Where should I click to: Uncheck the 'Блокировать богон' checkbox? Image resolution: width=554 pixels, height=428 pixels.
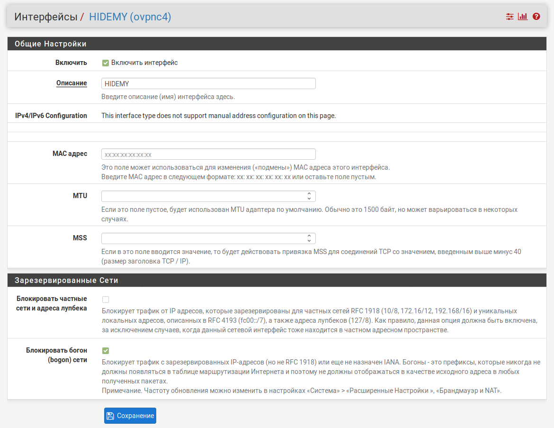[106, 351]
